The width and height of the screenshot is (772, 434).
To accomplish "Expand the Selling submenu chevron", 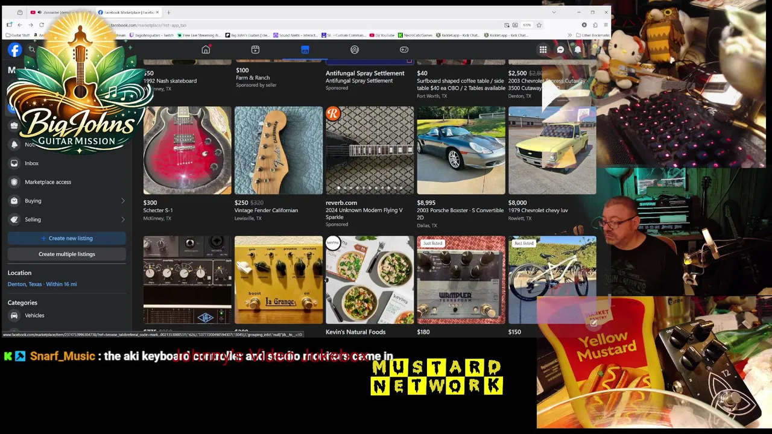I will click(x=123, y=219).
